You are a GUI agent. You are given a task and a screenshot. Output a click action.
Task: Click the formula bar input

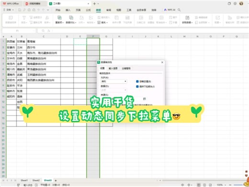[x=150, y=31]
